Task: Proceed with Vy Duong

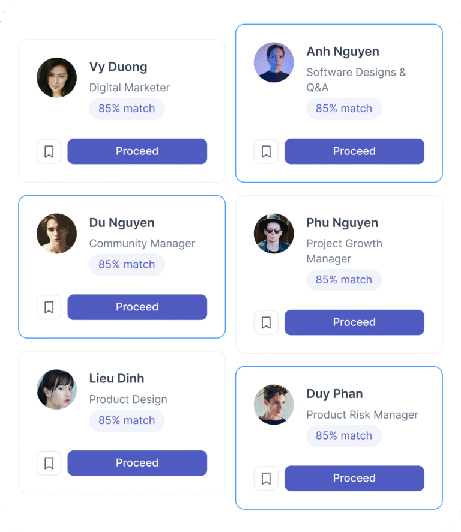Action: (137, 151)
